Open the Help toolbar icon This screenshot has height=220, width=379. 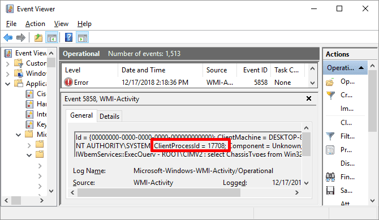(68, 37)
